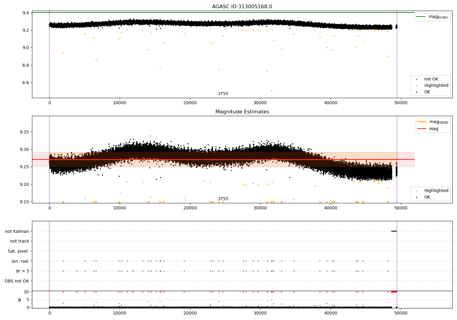457x320 pixels.
Task: Click the 8.8 tick on top y-axis
Action: [x=26, y=65]
